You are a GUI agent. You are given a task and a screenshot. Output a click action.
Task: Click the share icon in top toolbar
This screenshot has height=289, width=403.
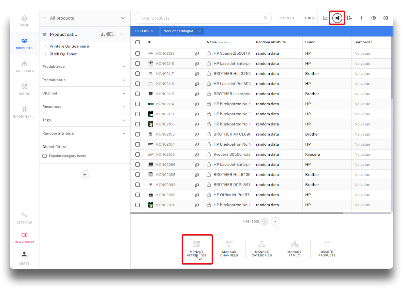[x=337, y=18]
